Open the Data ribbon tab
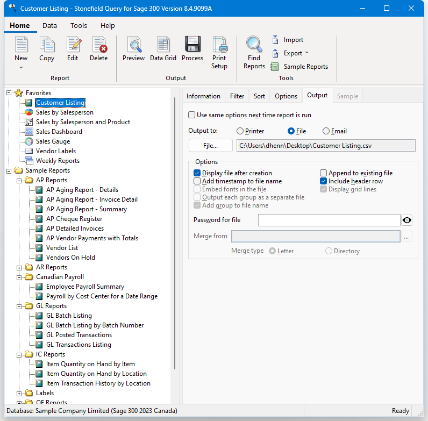The height and width of the screenshot is (421, 428). 49,26
